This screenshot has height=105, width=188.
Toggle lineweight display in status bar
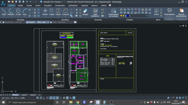pos(64,98)
